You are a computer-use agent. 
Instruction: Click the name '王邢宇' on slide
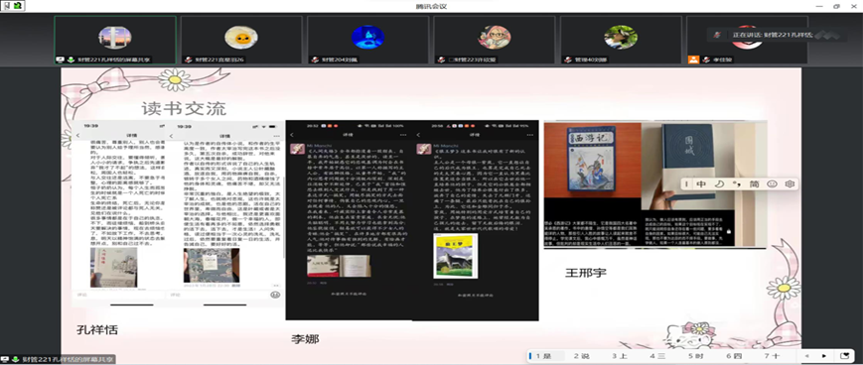(586, 272)
